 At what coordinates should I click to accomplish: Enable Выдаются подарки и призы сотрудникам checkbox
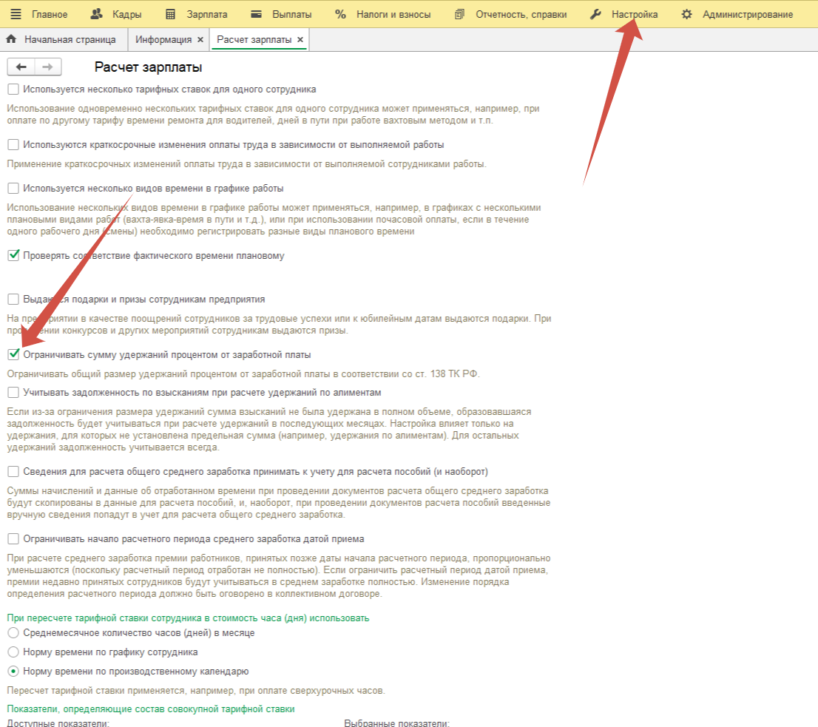point(13,300)
